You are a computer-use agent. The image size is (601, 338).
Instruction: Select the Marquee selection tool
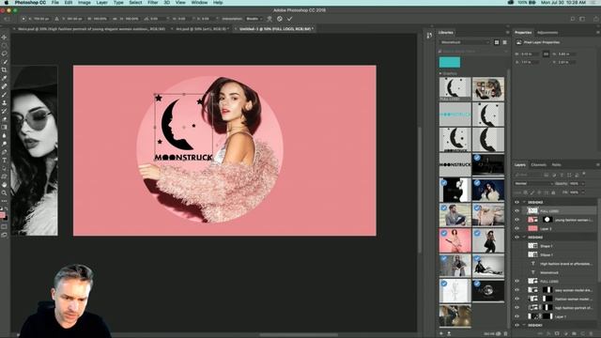tap(4, 45)
